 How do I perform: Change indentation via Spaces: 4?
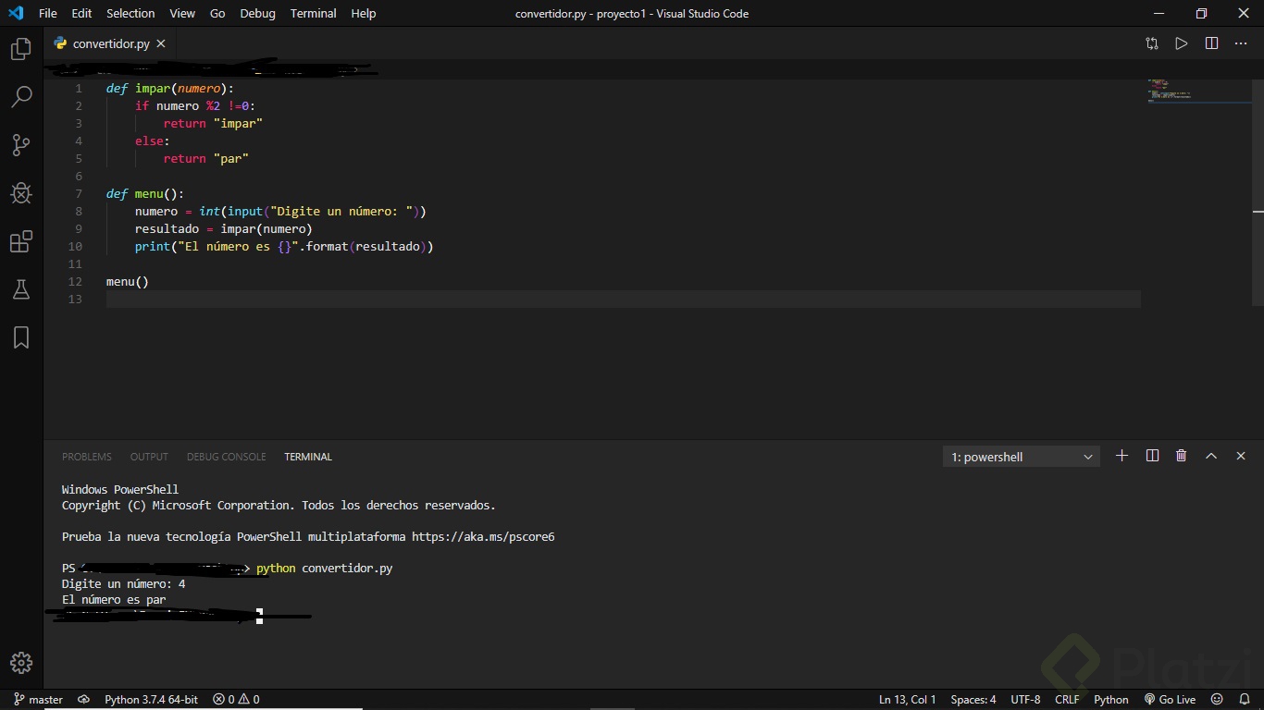pos(973,700)
